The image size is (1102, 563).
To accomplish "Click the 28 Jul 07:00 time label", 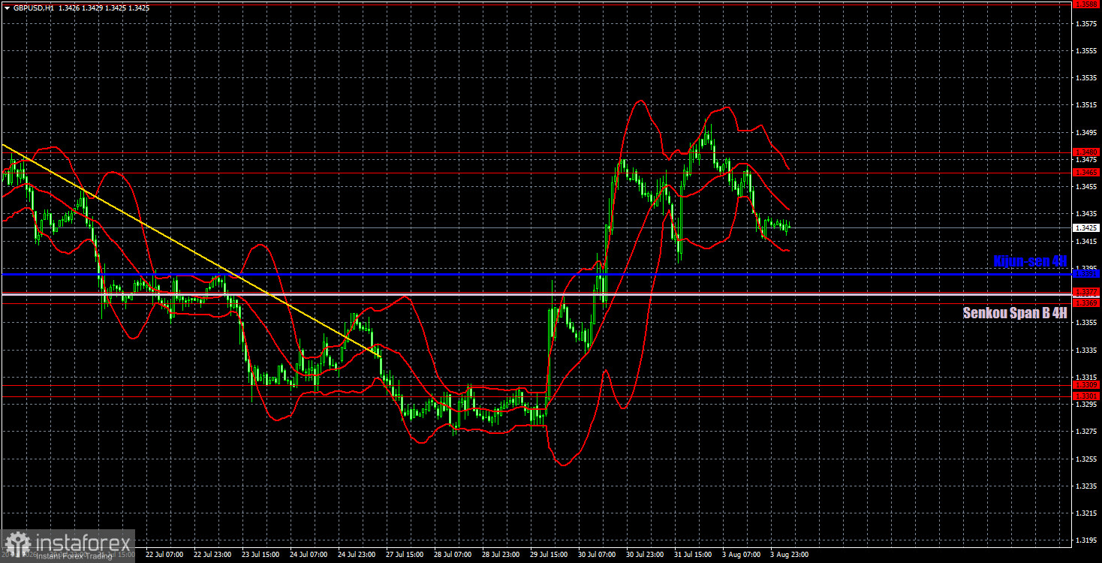I will click(453, 555).
